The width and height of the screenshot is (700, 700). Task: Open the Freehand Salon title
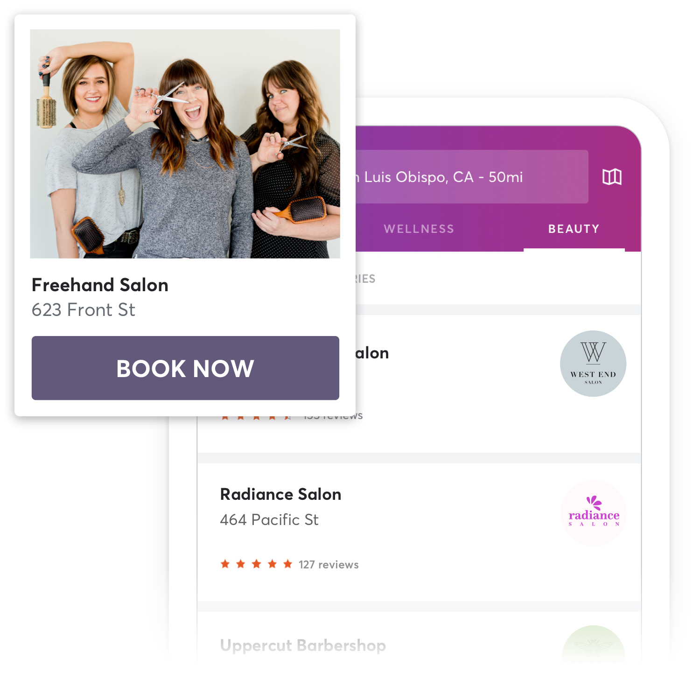click(100, 285)
